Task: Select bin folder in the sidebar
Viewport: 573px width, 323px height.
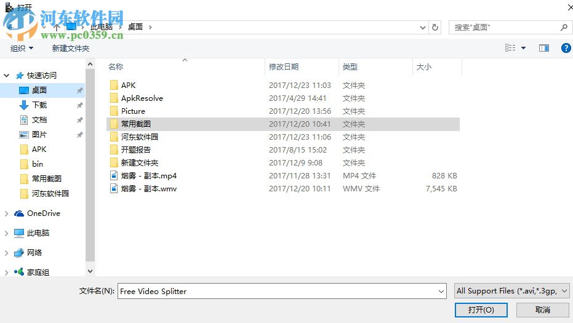Action: (38, 164)
